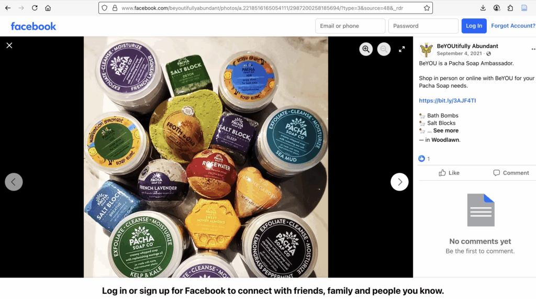Viewport: 536px width, 299px height.
Task: Open the browser downloads panel
Action: pyautogui.click(x=483, y=8)
